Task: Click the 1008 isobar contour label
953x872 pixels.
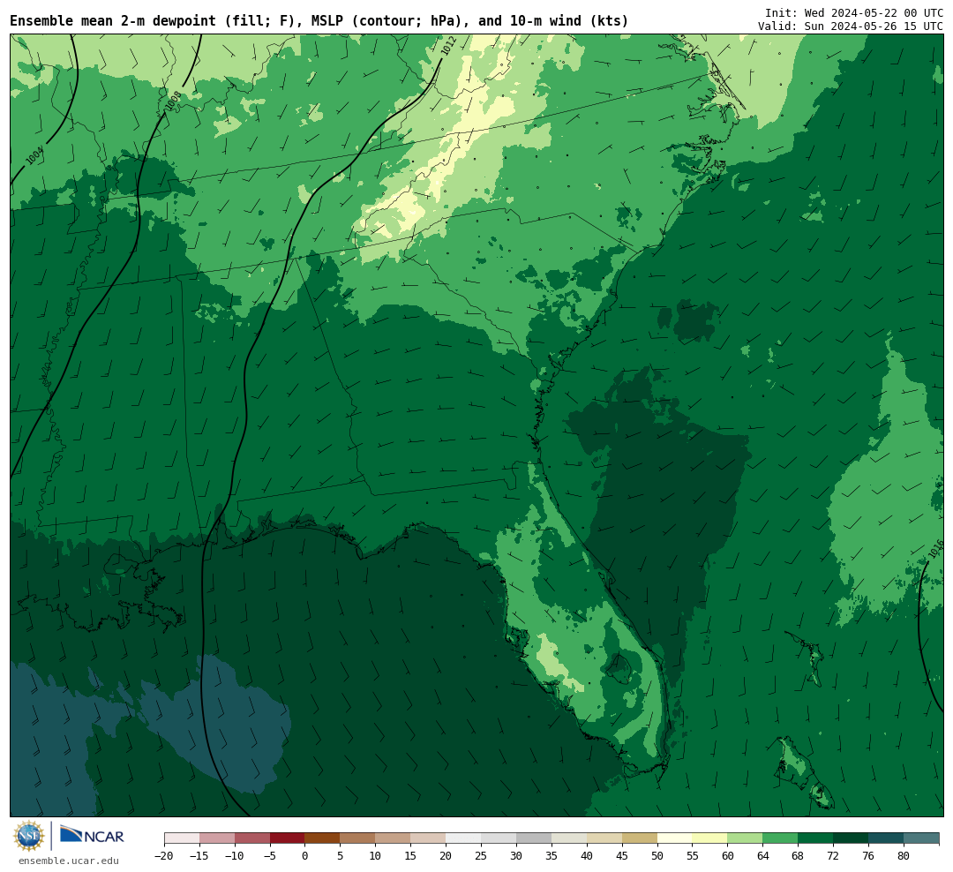Action: [x=173, y=101]
